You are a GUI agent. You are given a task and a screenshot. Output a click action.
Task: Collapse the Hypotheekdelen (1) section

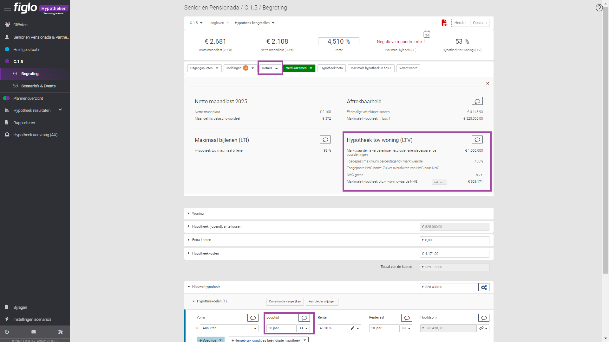pos(193,301)
